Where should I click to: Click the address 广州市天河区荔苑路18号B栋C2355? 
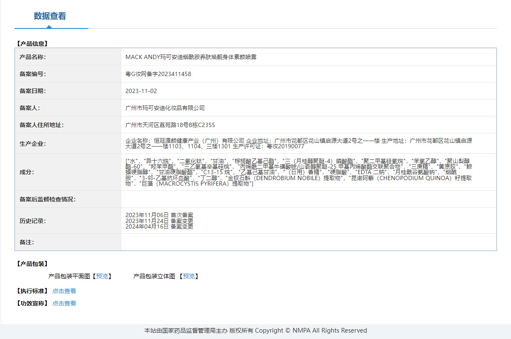[x=170, y=125]
